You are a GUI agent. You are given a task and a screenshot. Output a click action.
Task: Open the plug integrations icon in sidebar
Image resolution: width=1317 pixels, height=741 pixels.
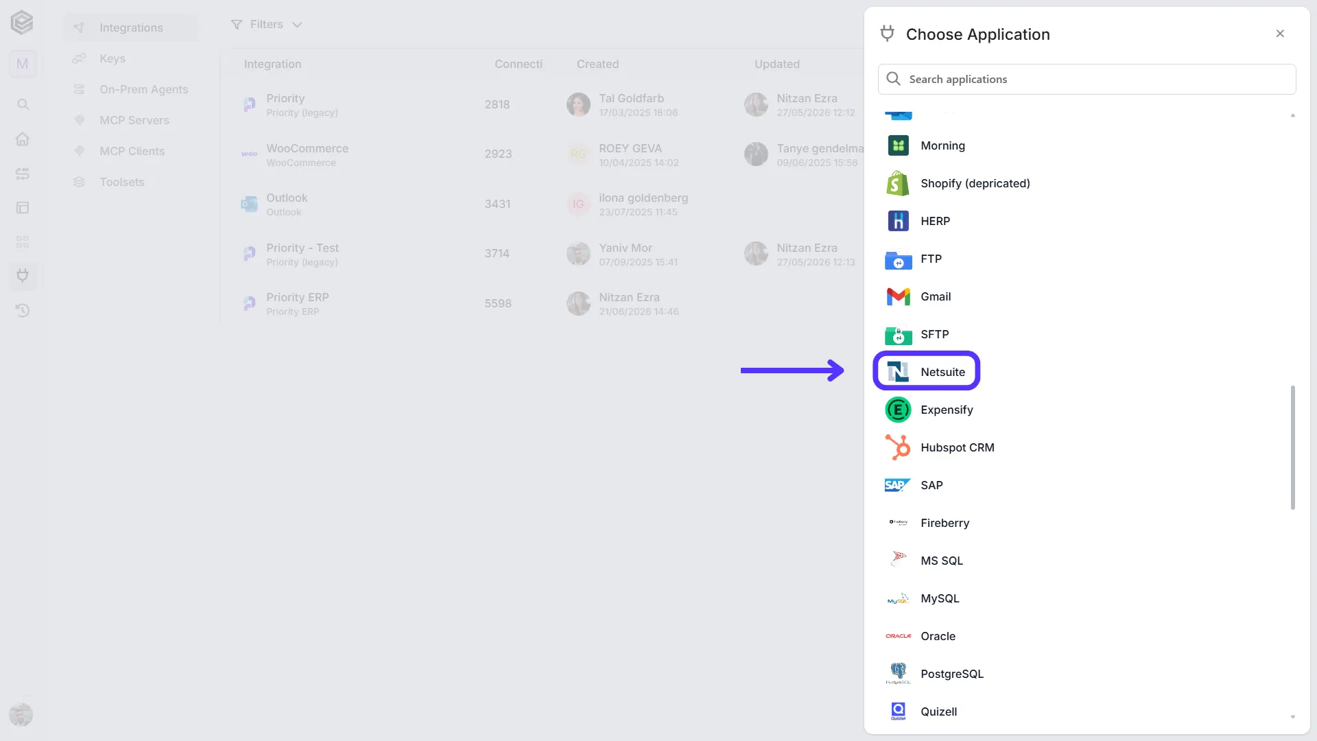[x=23, y=276]
